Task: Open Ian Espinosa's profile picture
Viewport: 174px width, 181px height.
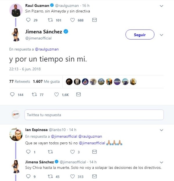Action: coord(16,135)
